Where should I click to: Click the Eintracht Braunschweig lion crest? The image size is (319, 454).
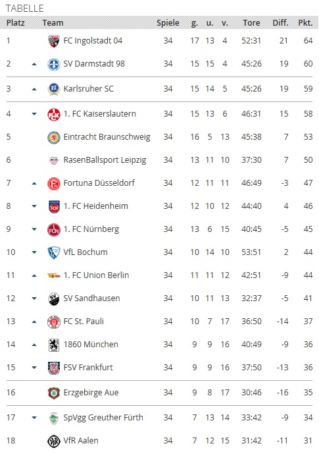[x=54, y=137]
